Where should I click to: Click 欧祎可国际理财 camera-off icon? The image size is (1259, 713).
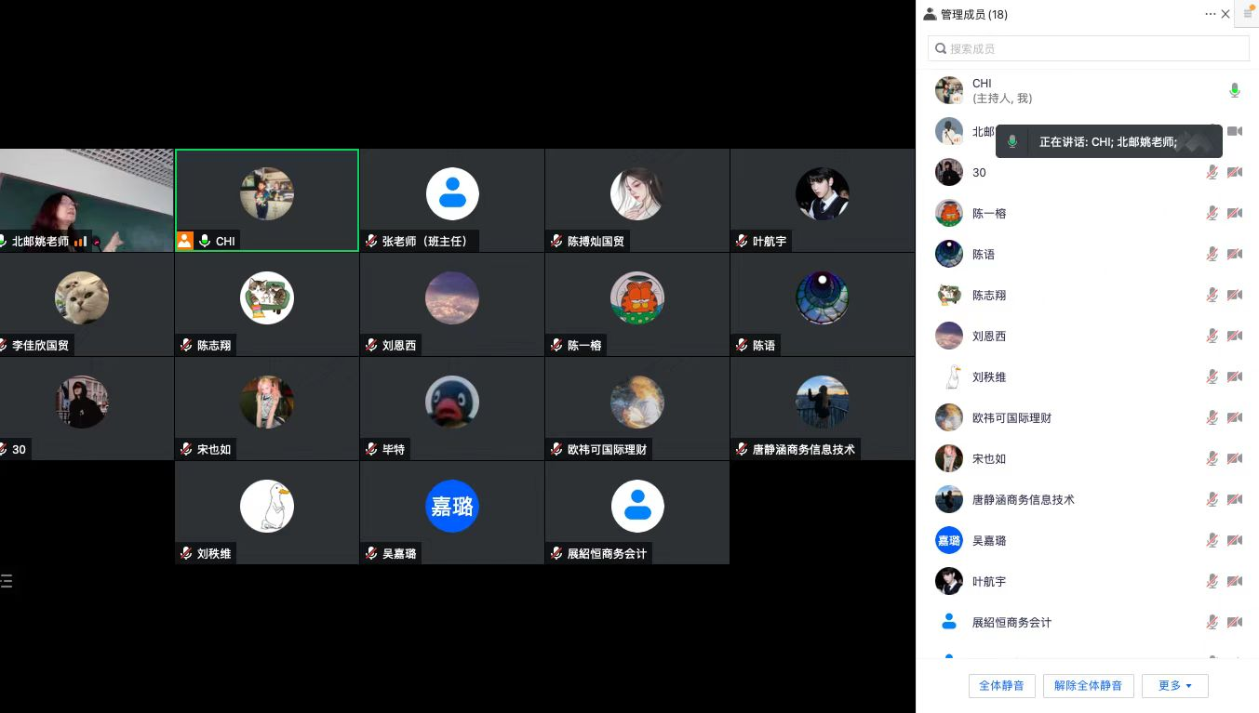pos(1235,417)
